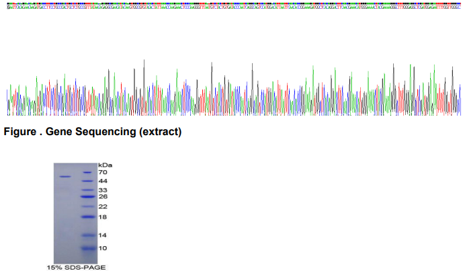Click the 26 kDa marker label
The image size is (463, 275).
tap(103, 197)
